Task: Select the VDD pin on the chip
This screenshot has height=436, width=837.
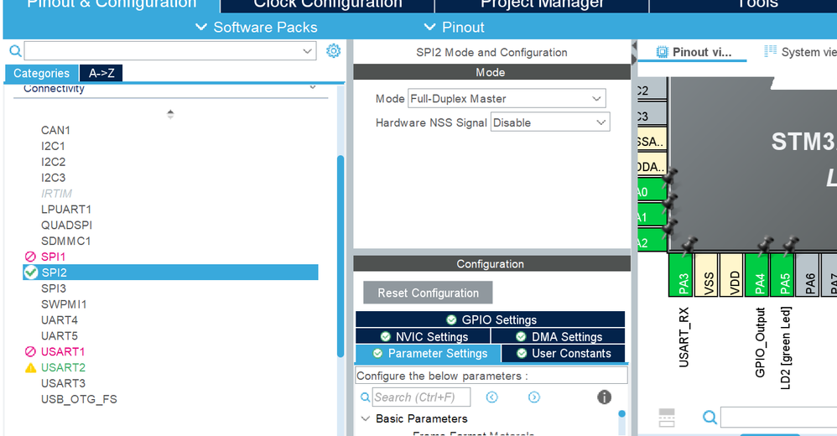Action: 731,275
